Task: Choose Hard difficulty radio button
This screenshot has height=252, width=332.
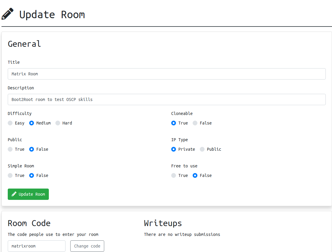Action: coord(58,123)
